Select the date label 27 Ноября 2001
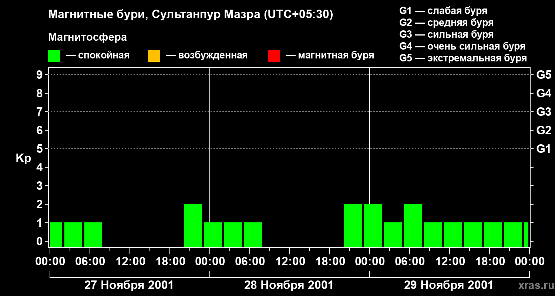 pos(129,285)
